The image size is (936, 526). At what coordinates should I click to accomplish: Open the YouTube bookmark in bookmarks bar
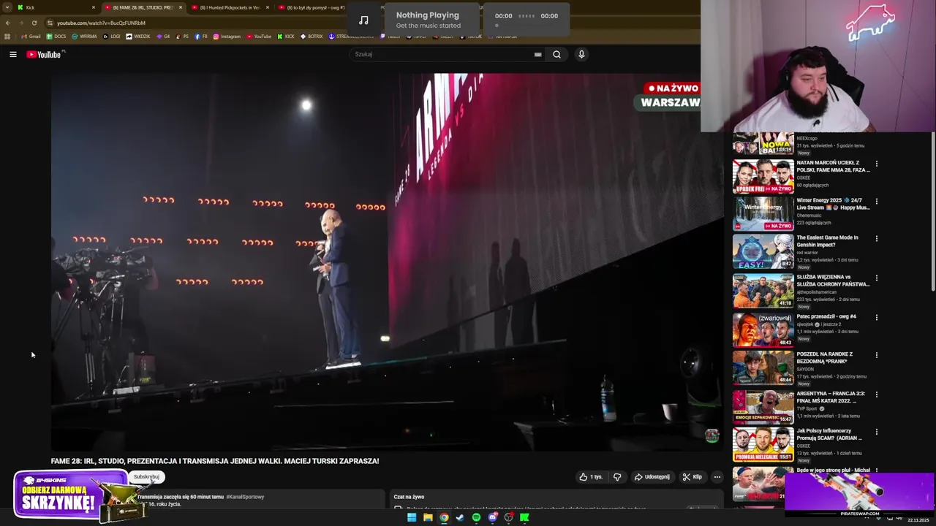point(259,37)
